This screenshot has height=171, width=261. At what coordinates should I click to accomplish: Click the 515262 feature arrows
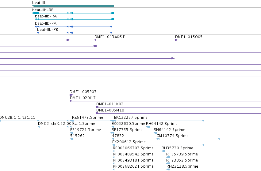(71, 139)
